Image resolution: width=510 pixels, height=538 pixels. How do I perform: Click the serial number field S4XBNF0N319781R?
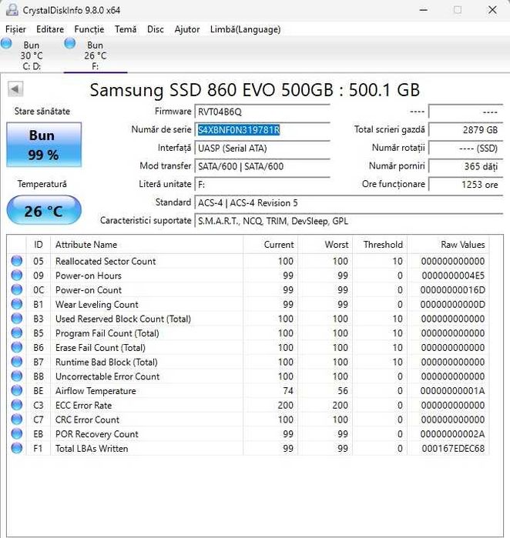263,130
